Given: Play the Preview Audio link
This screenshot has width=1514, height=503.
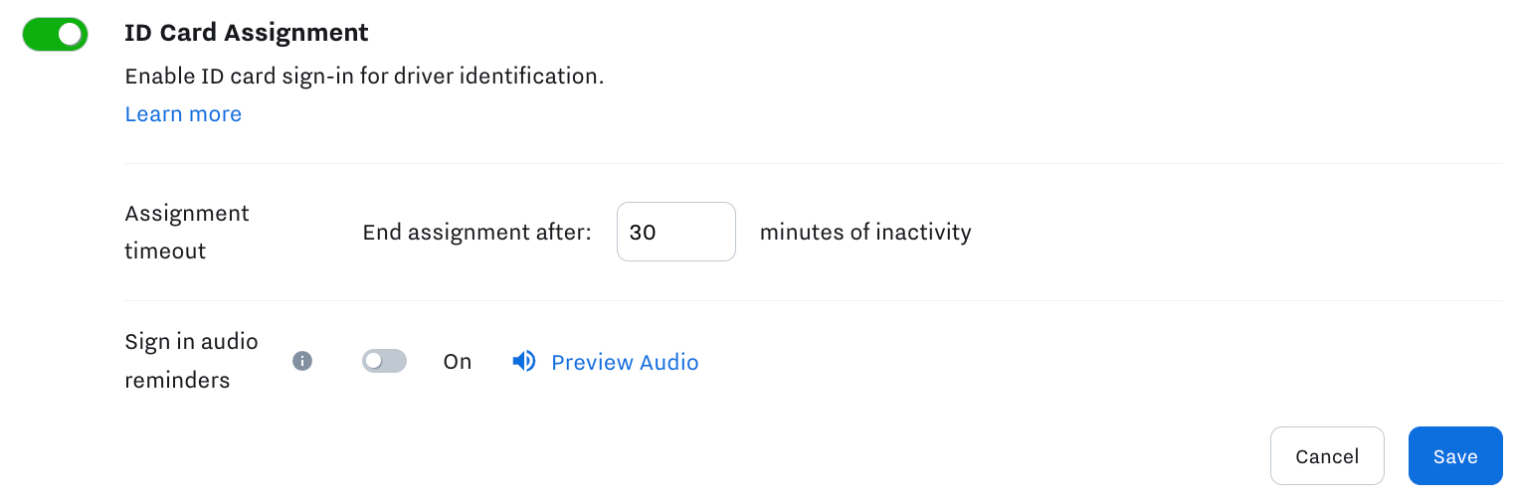Looking at the screenshot, I should [x=625, y=363].
